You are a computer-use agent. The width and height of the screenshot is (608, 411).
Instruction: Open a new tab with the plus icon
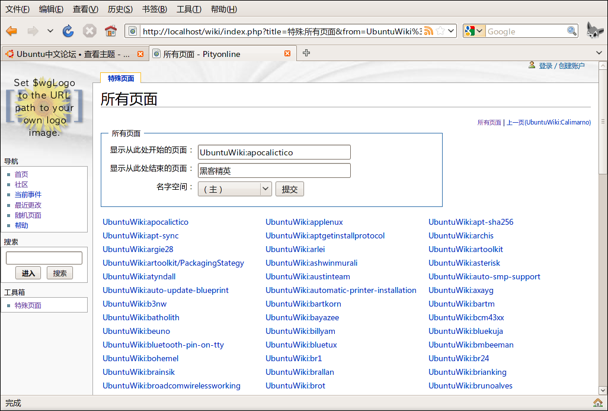click(x=306, y=53)
